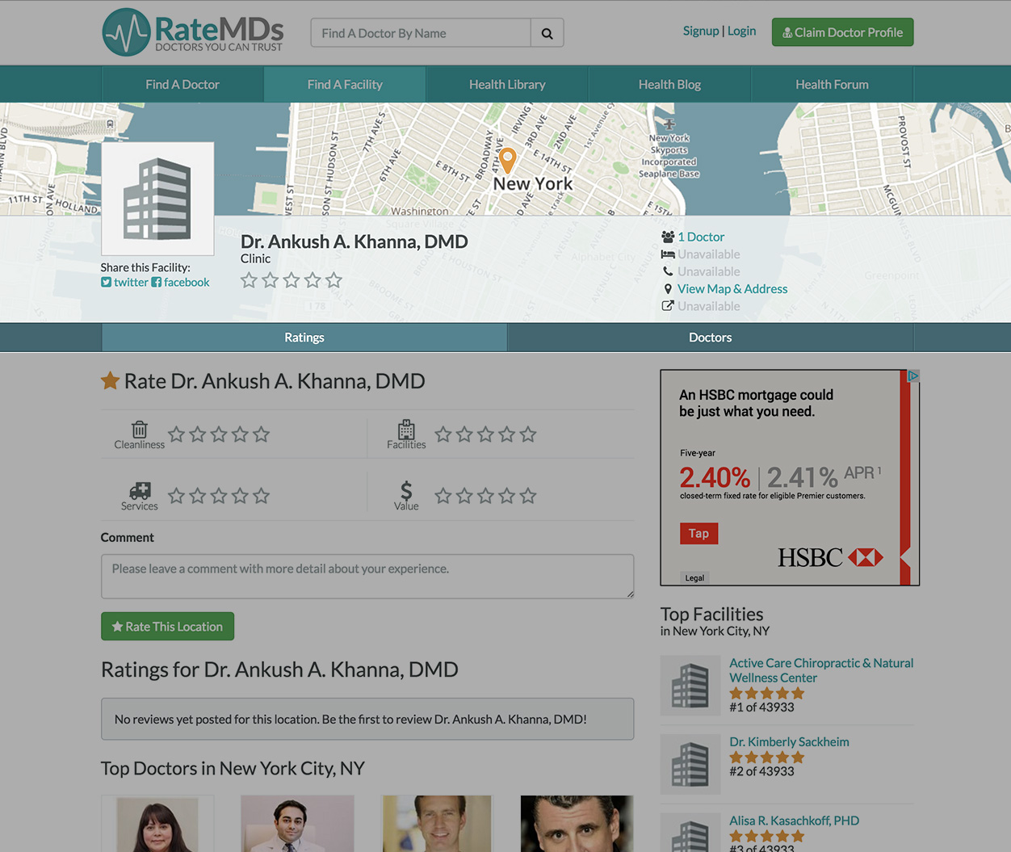This screenshot has width=1011, height=852.
Task: Click the 'Top Facilities' heading text
Action: pyautogui.click(x=711, y=615)
